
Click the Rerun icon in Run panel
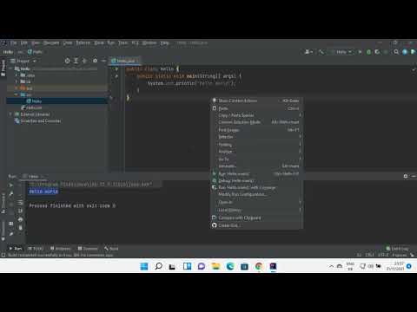pos(11,185)
